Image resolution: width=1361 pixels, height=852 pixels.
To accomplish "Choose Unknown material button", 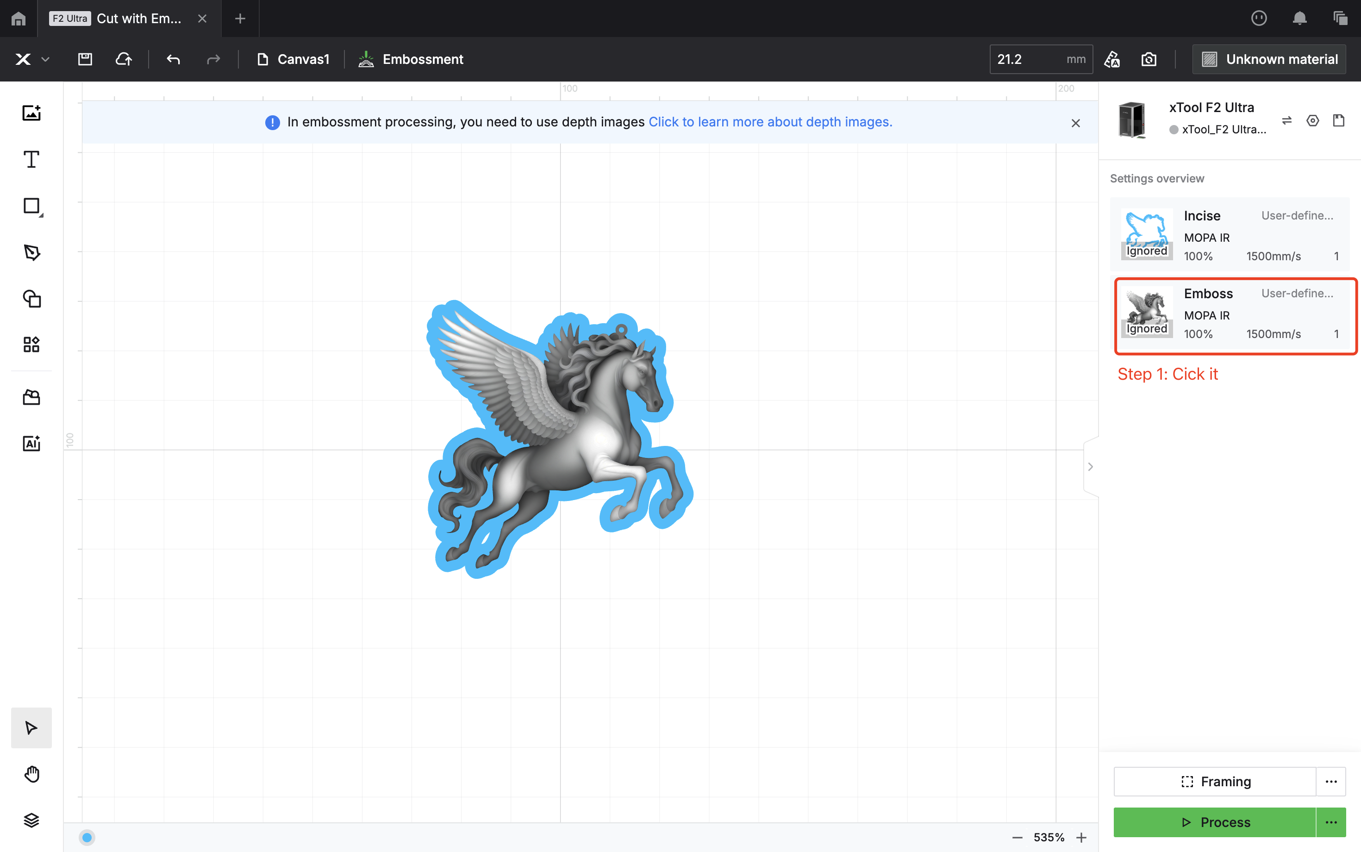I will pos(1269,59).
